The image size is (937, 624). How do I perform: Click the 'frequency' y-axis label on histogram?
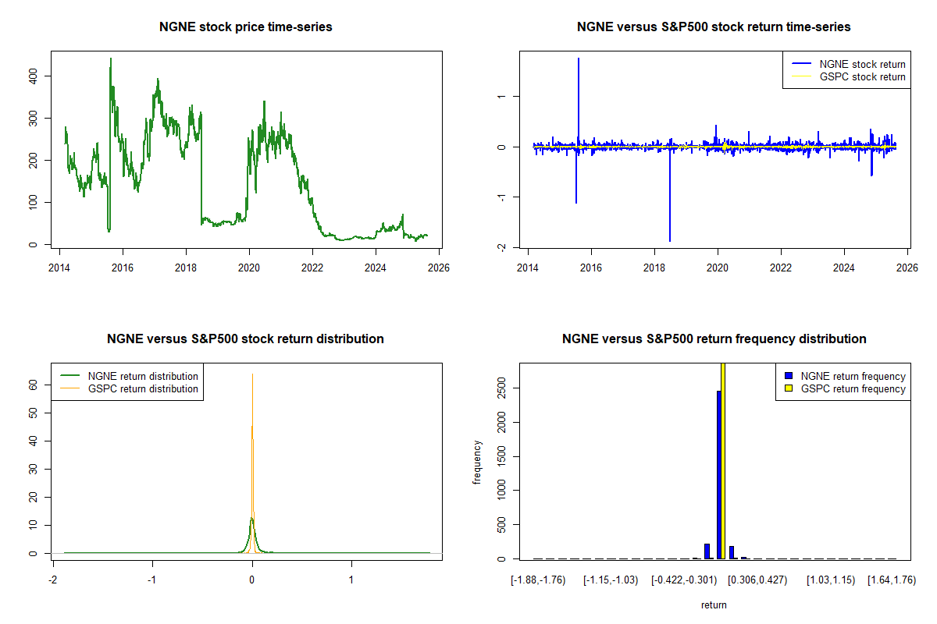pos(477,462)
